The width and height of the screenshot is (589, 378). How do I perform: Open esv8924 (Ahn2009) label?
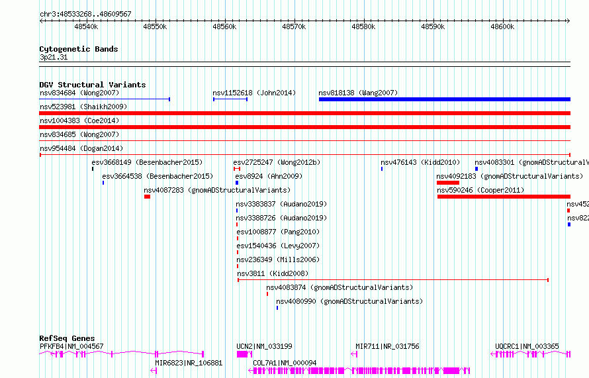tap(269, 176)
